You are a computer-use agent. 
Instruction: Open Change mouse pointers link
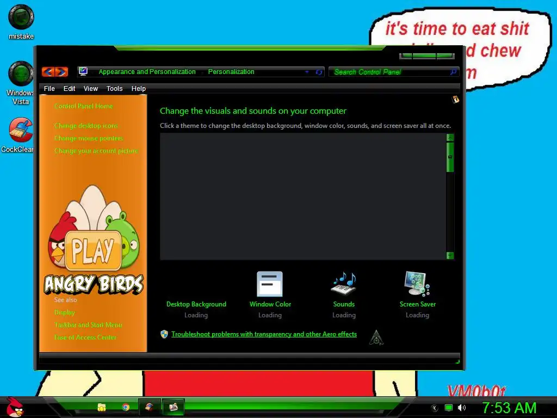point(89,138)
